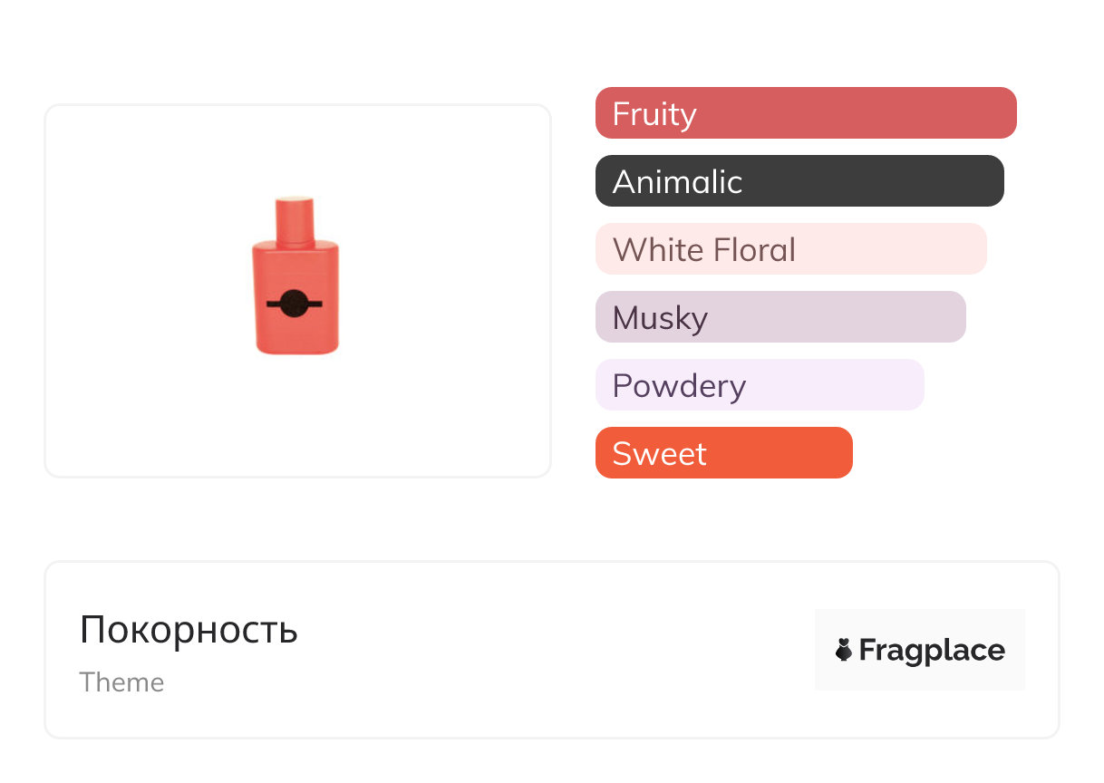Select the Powdery accord bar
Viewport: 1104px width, 783px height.
pyautogui.click(x=760, y=385)
